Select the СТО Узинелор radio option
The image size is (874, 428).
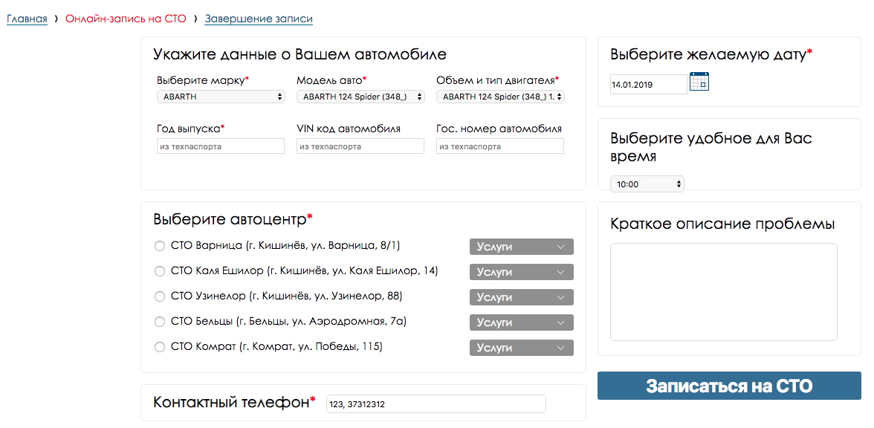160,296
